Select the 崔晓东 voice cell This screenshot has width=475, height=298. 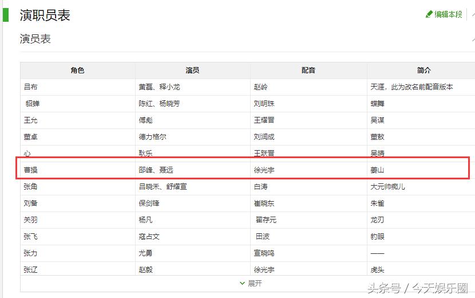pos(308,203)
